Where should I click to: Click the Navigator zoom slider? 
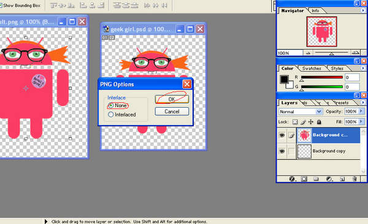(331, 53)
